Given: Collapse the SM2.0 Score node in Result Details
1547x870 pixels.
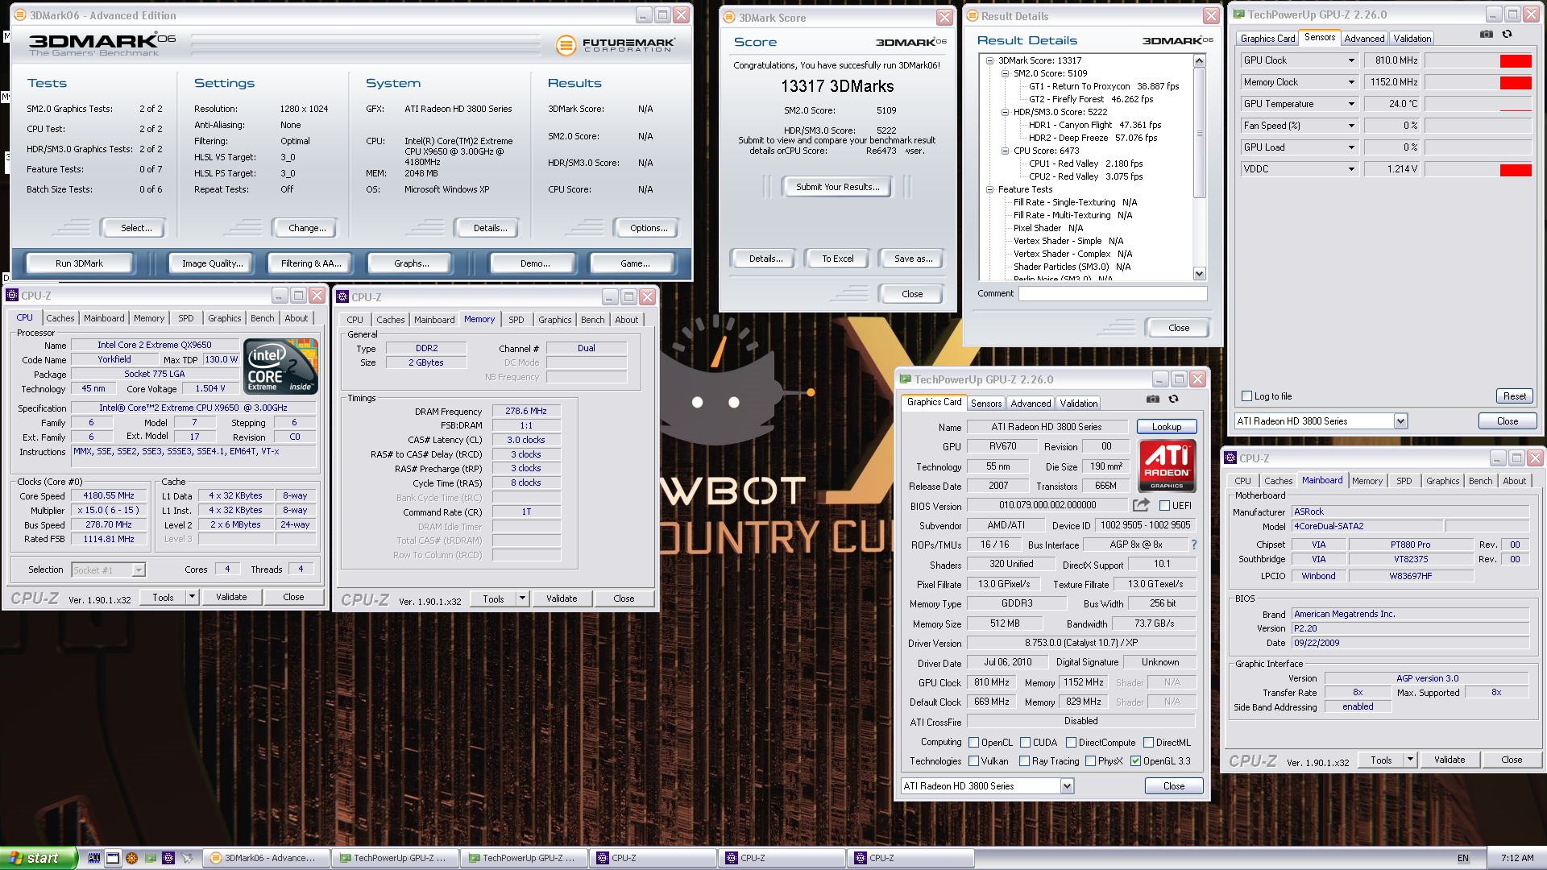Looking at the screenshot, I should click(x=1005, y=73).
